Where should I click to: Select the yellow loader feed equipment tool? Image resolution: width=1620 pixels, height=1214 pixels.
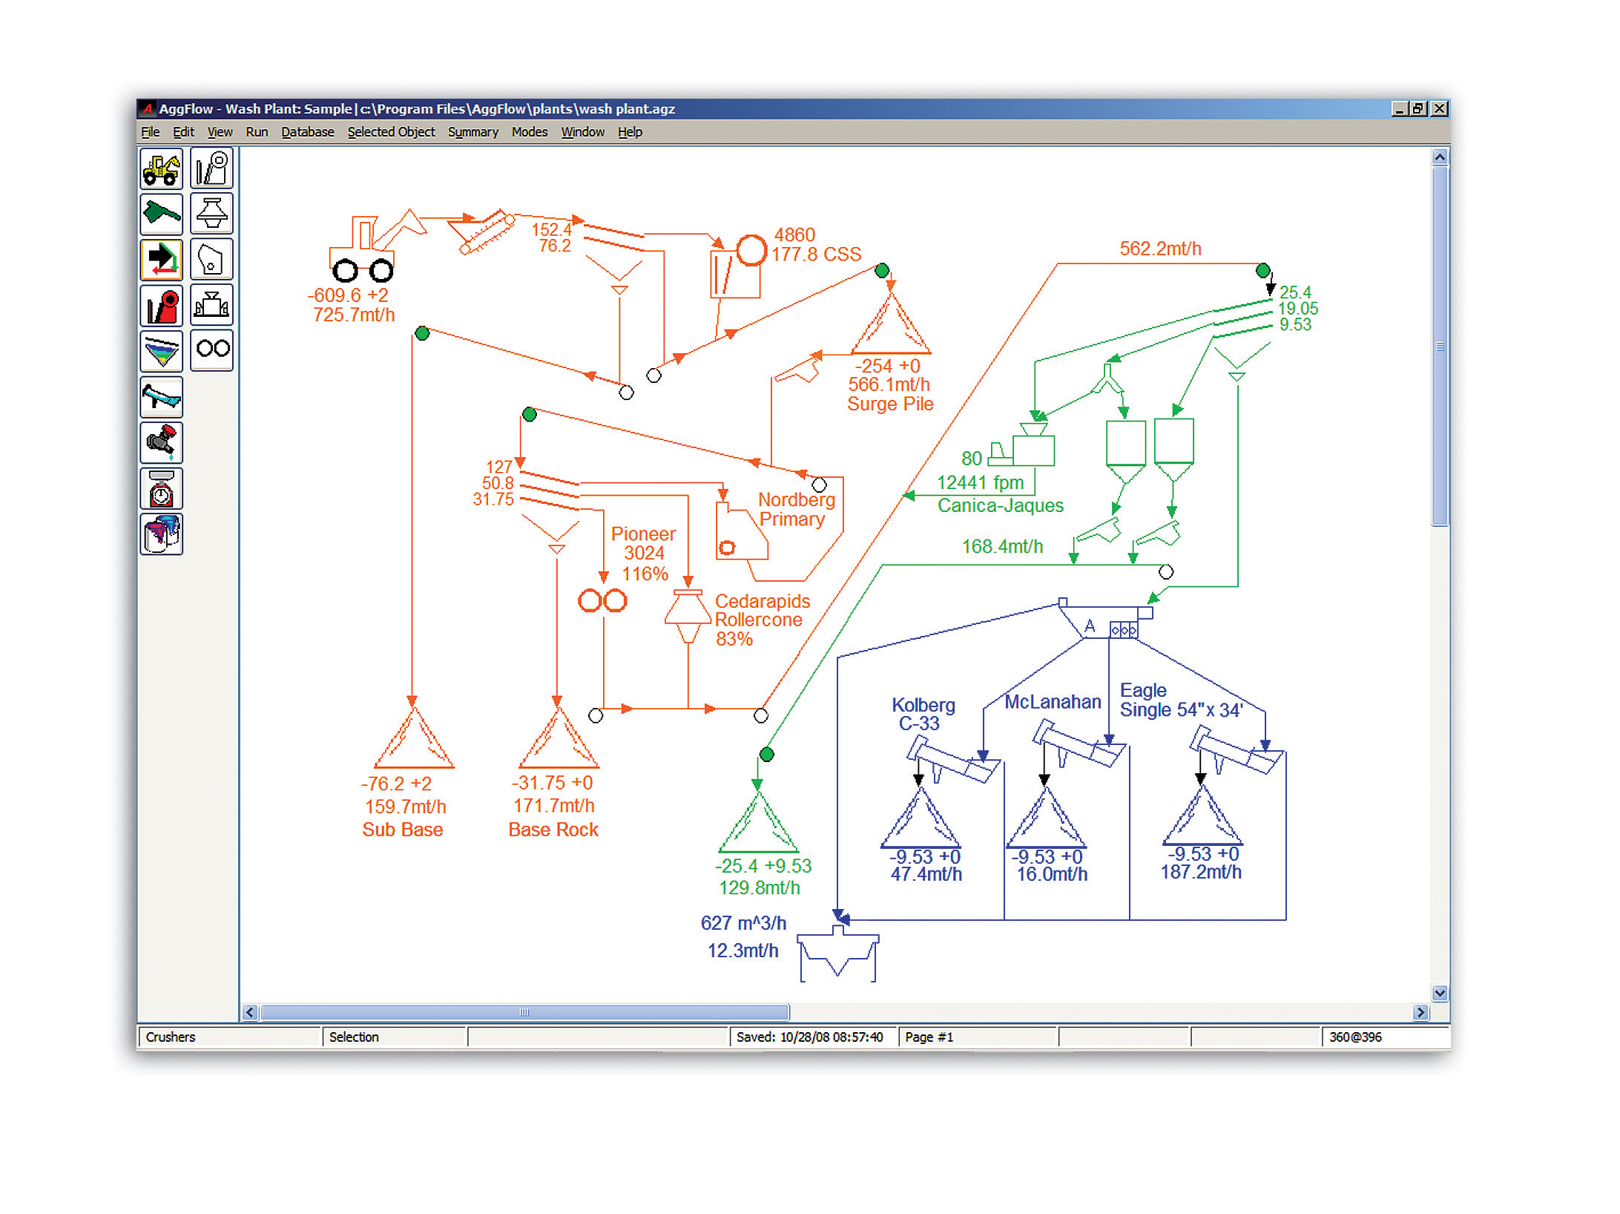162,168
